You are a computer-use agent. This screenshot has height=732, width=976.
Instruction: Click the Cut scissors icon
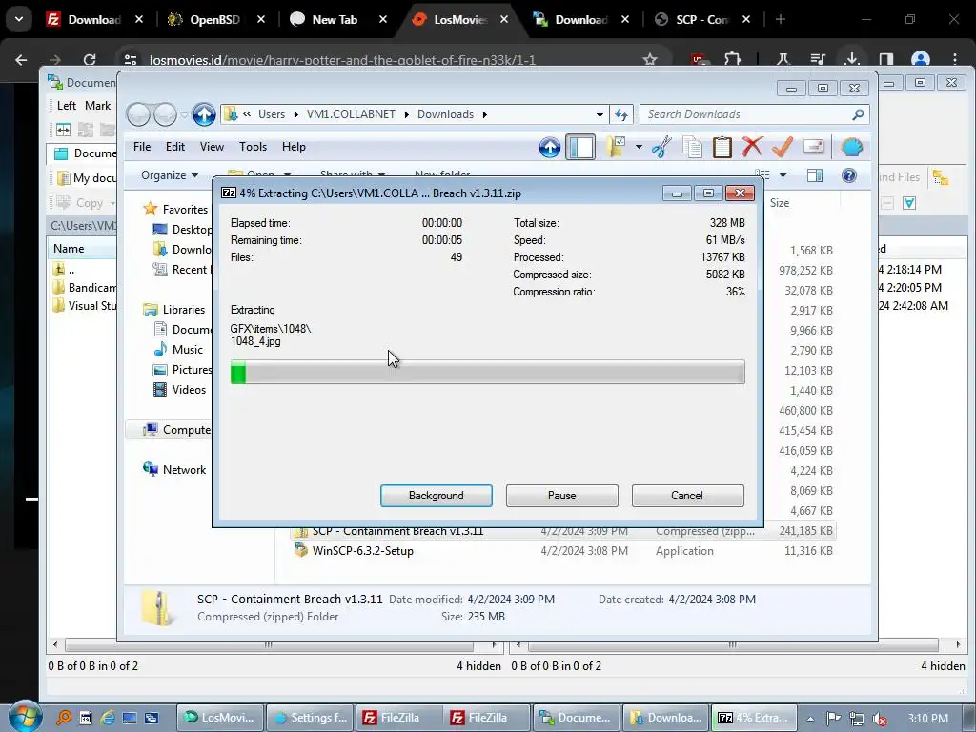point(661,148)
